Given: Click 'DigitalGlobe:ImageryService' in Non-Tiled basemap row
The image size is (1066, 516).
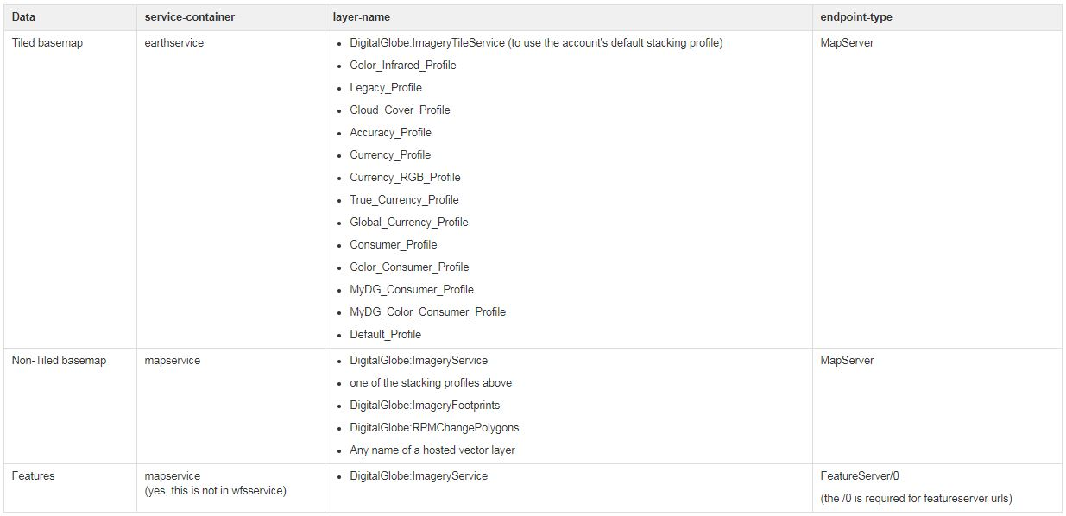Looking at the screenshot, I should click(419, 361).
